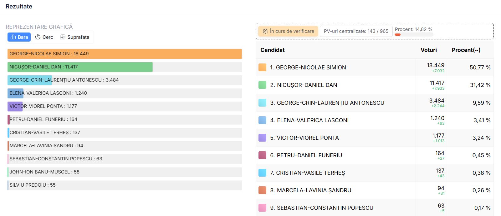Click green swatch for Nicușor-Daniel Dan
The width and height of the screenshot is (501, 216).
click(263, 85)
